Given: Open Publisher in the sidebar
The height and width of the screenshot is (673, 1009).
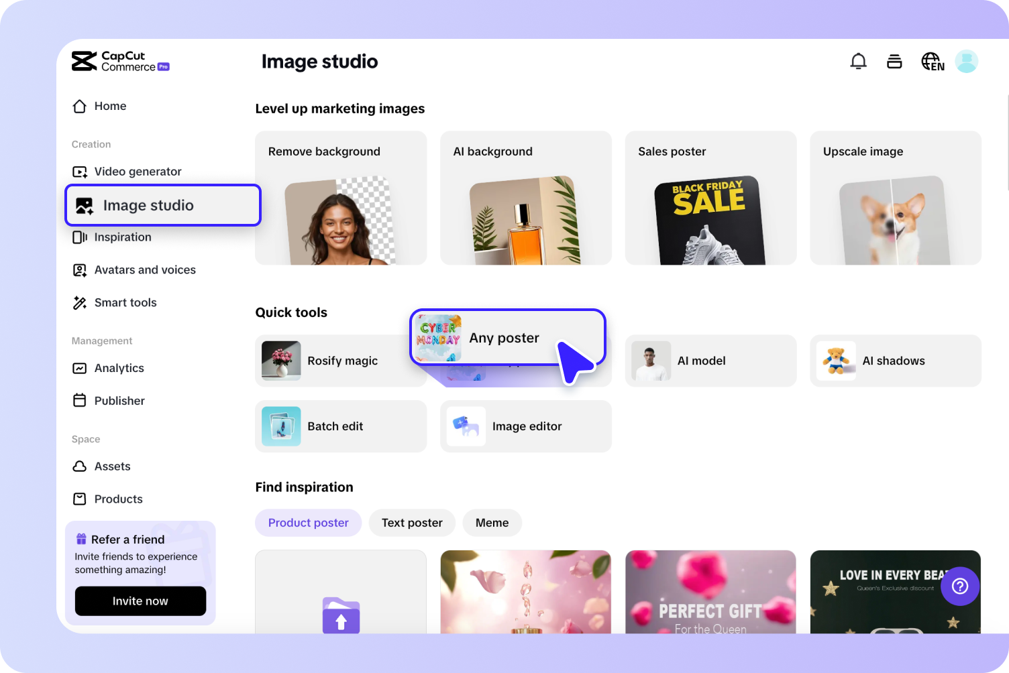Looking at the screenshot, I should [x=119, y=401].
